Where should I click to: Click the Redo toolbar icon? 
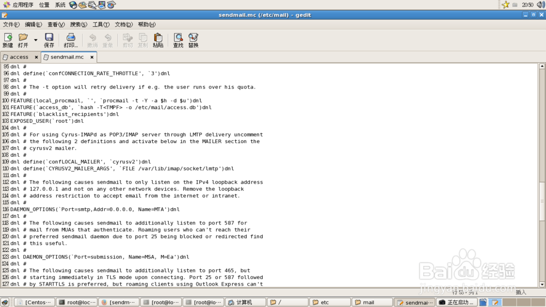coord(108,40)
